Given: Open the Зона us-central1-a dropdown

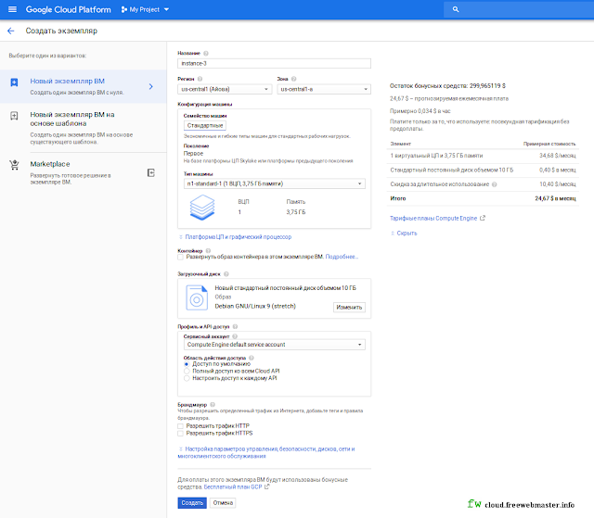Looking at the screenshot, I should pos(324,89).
